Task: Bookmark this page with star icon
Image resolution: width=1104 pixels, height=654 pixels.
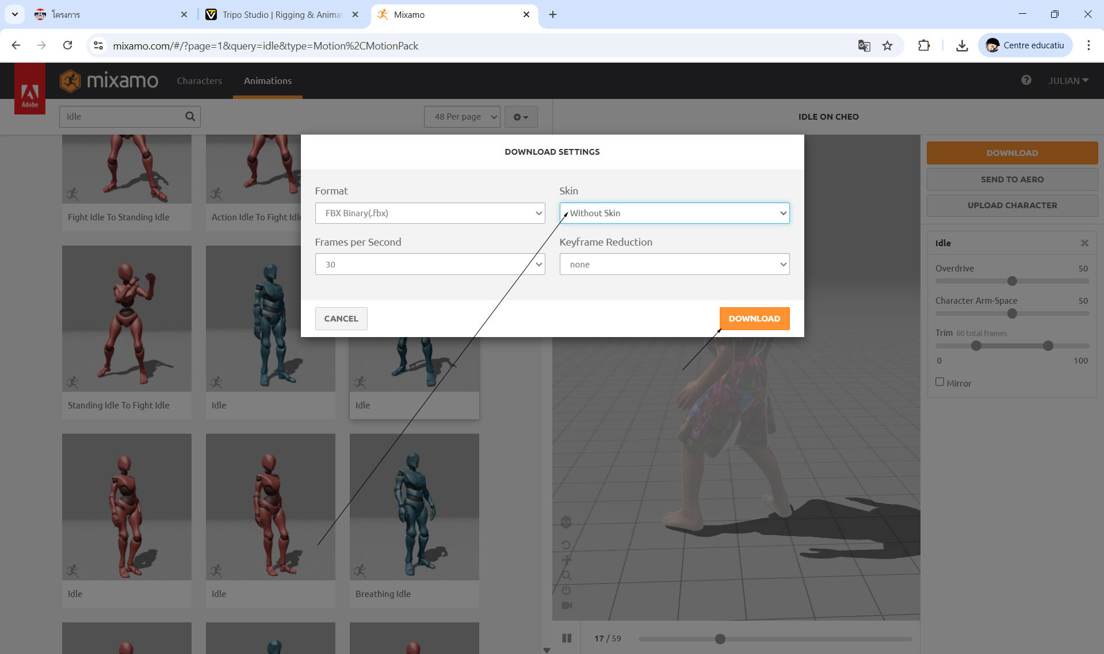Action: click(x=888, y=45)
